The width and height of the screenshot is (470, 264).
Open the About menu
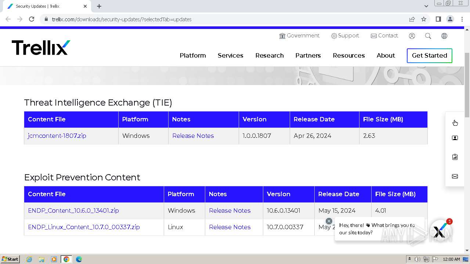[386, 55]
